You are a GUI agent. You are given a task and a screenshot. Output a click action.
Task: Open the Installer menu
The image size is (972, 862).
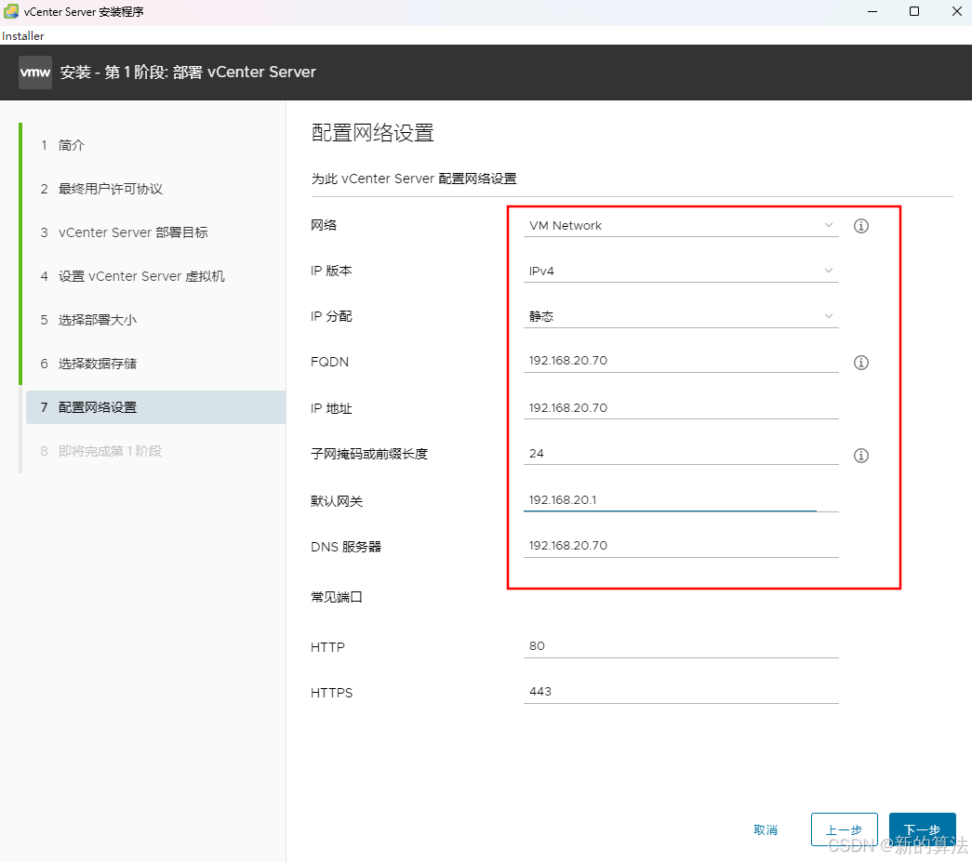tap(23, 36)
